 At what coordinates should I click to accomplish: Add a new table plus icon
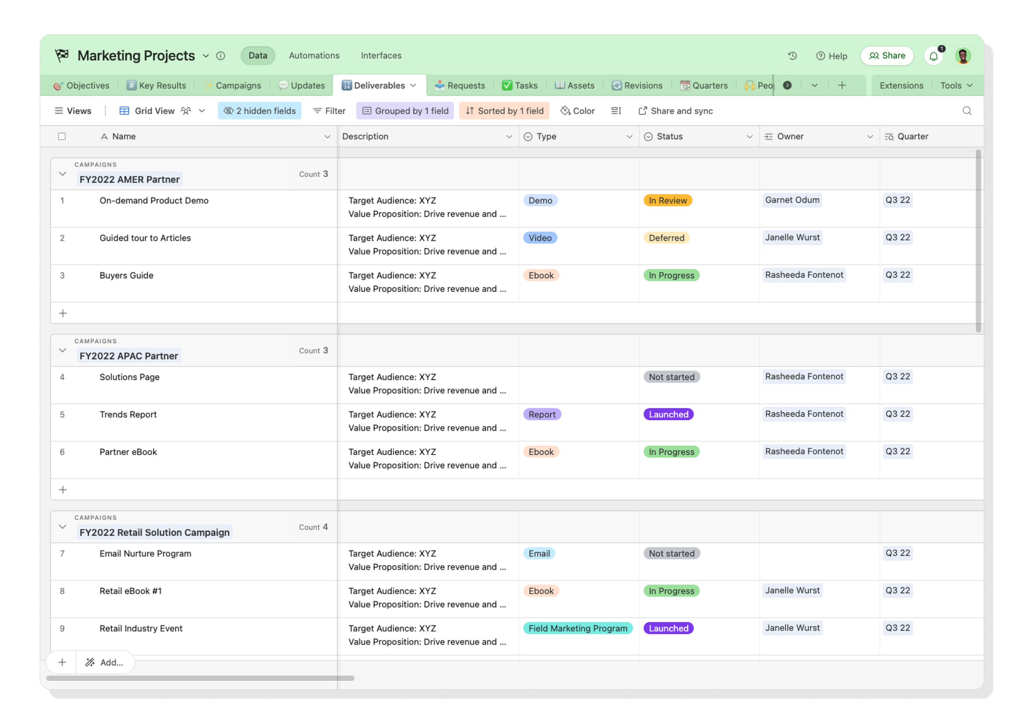[842, 85]
